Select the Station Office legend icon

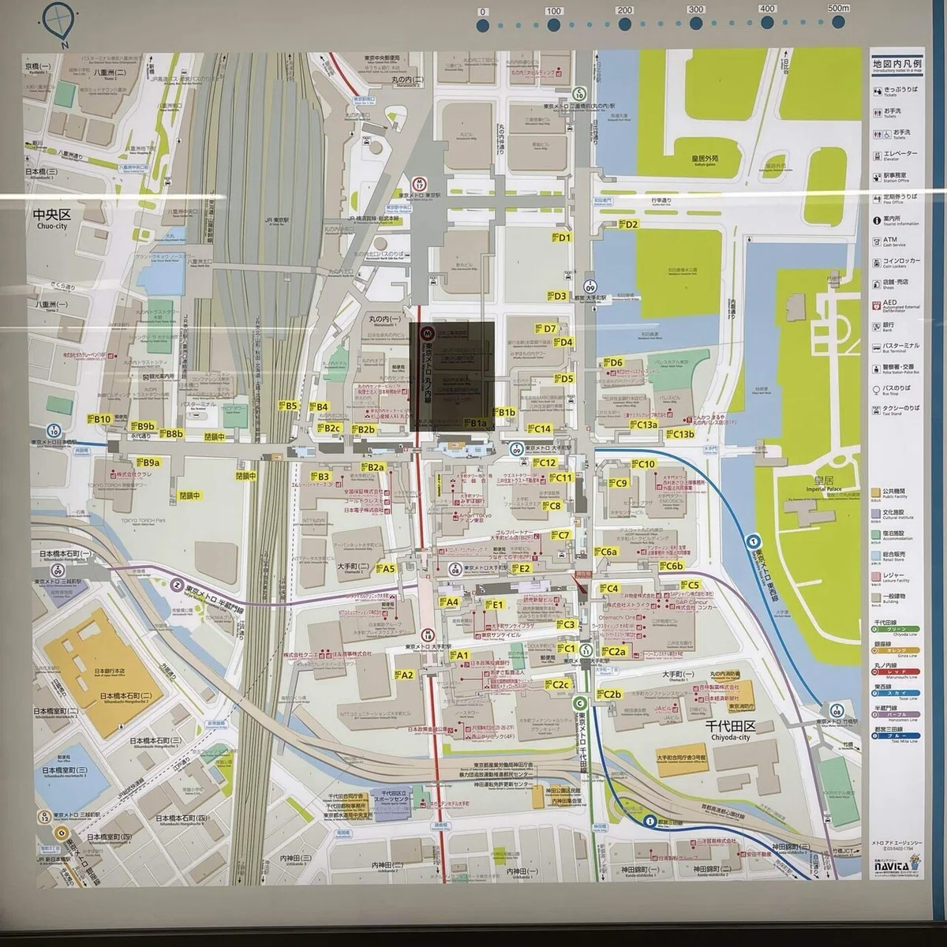point(878,178)
